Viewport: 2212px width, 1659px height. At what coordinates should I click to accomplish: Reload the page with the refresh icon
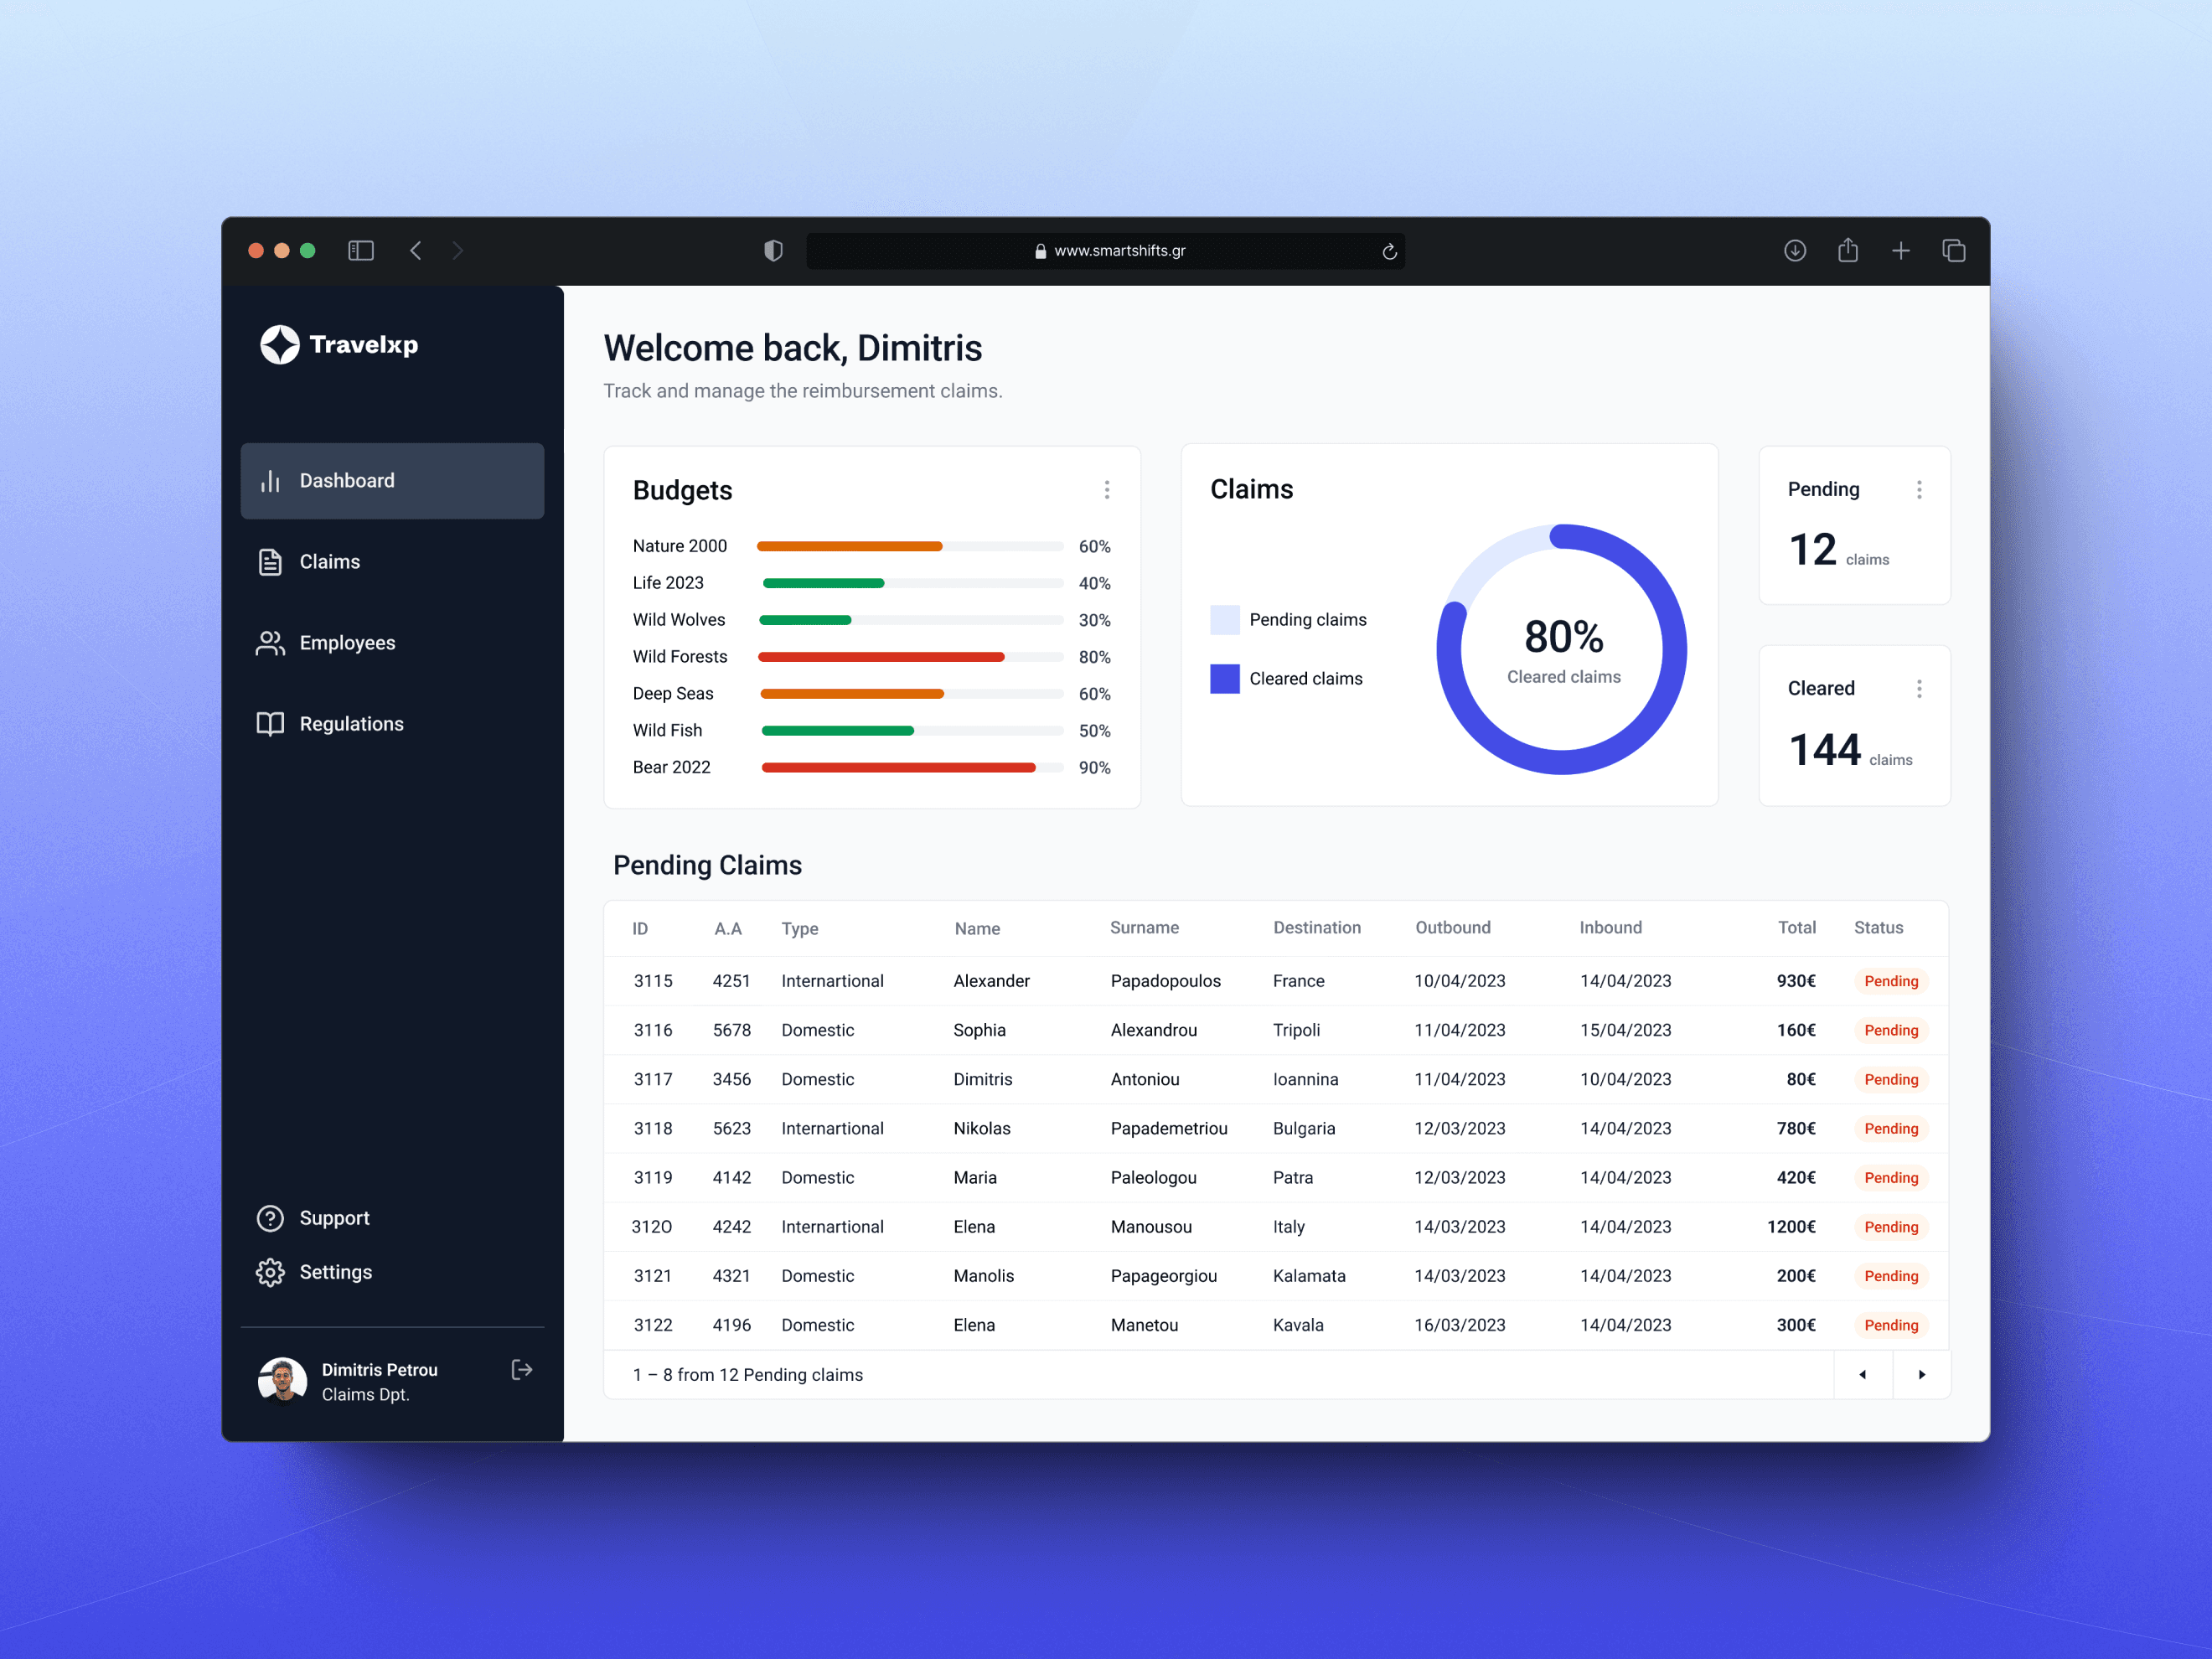(1389, 252)
